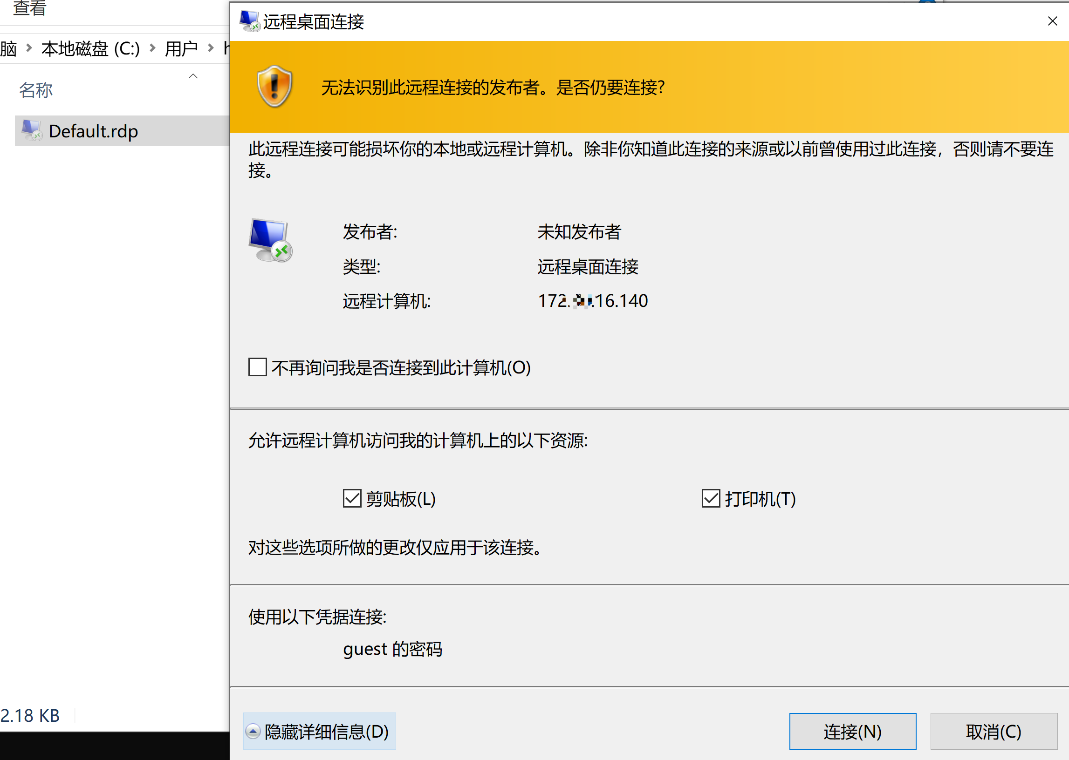The image size is (1069, 760).
Task: Collapse details via 隐藏详细信息(D)
Action: click(326, 732)
